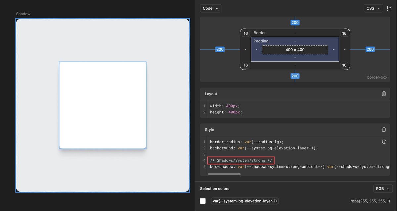This screenshot has height=211, width=397.
Task: Click the var(--system-bg-elevation-layer-1) variable chip
Action: [245, 201]
